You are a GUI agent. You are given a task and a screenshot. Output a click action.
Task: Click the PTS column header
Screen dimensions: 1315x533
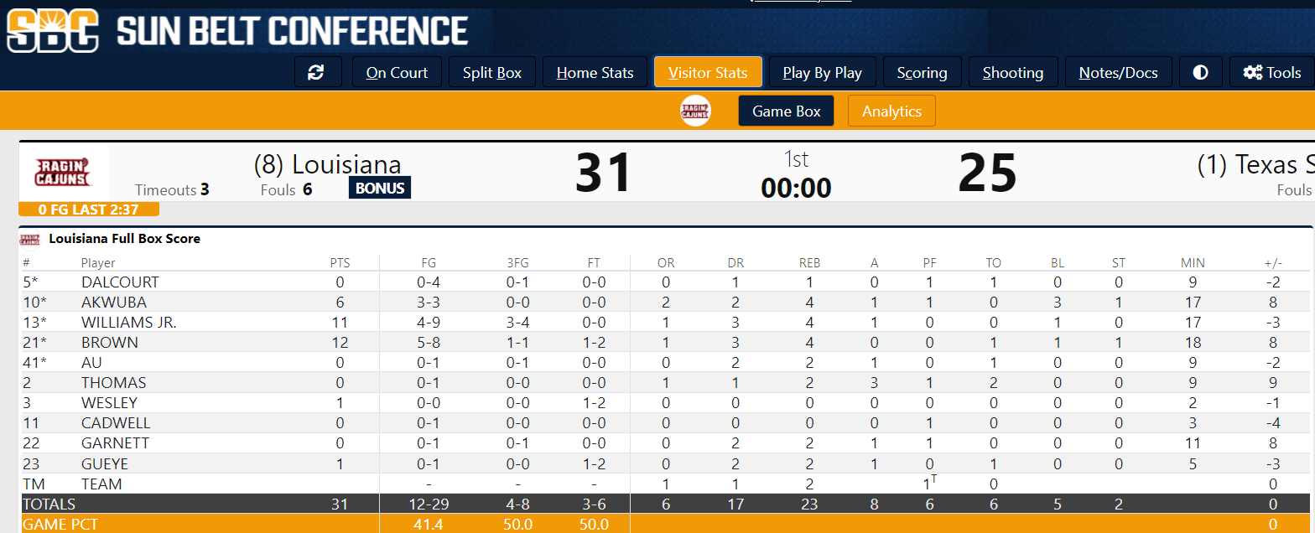tap(340, 263)
